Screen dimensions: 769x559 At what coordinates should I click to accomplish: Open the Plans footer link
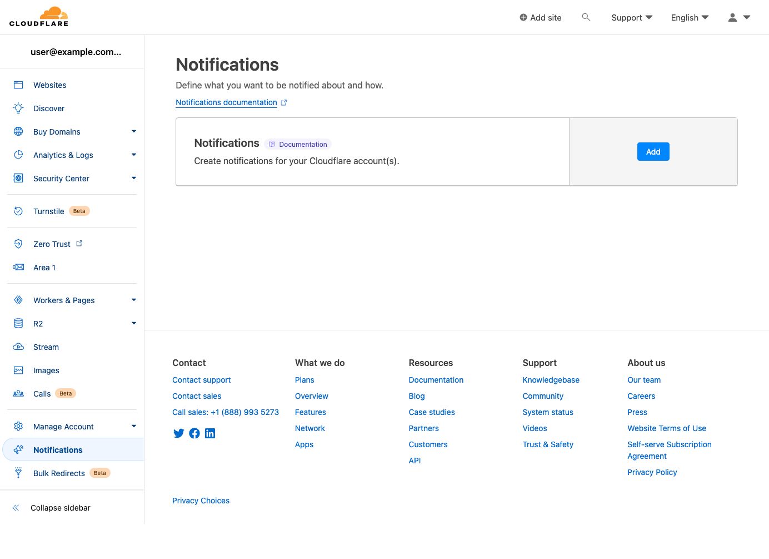[304, 380]
